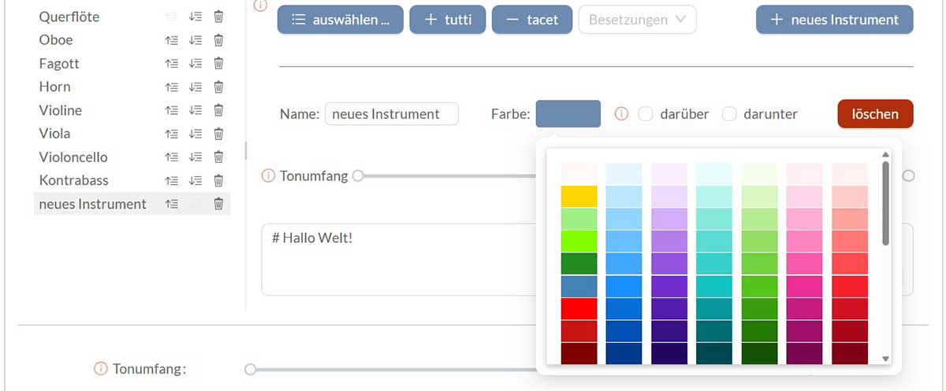Click the tutti button

click(x=447, y=20)
